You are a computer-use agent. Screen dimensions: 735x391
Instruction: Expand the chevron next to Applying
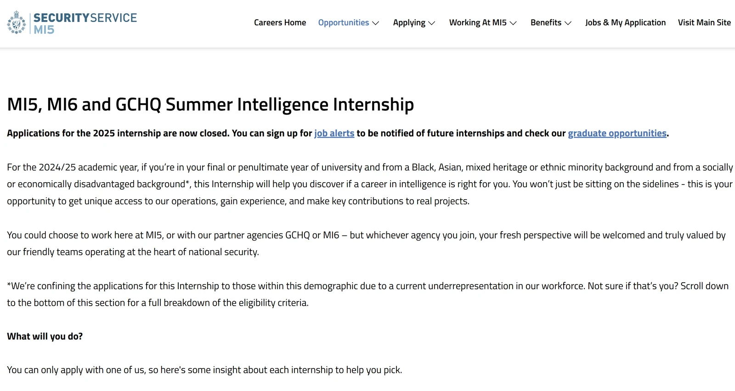(x=432, y=23)
